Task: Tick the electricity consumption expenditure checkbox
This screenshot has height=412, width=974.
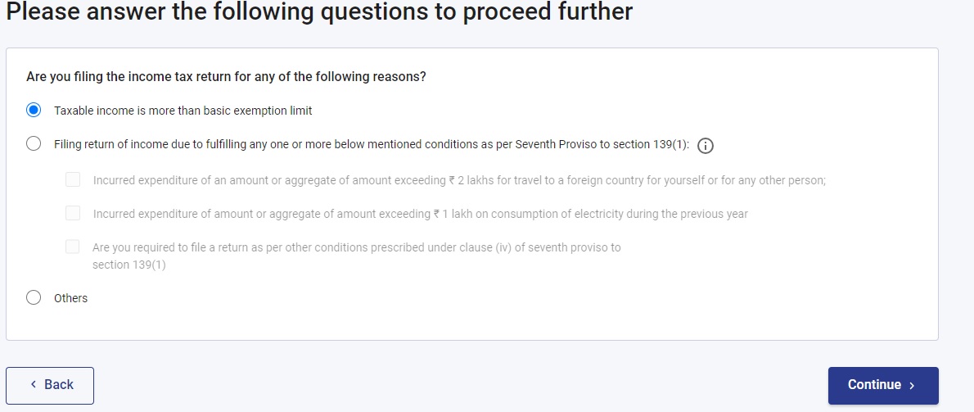Action: coord(73,213)
